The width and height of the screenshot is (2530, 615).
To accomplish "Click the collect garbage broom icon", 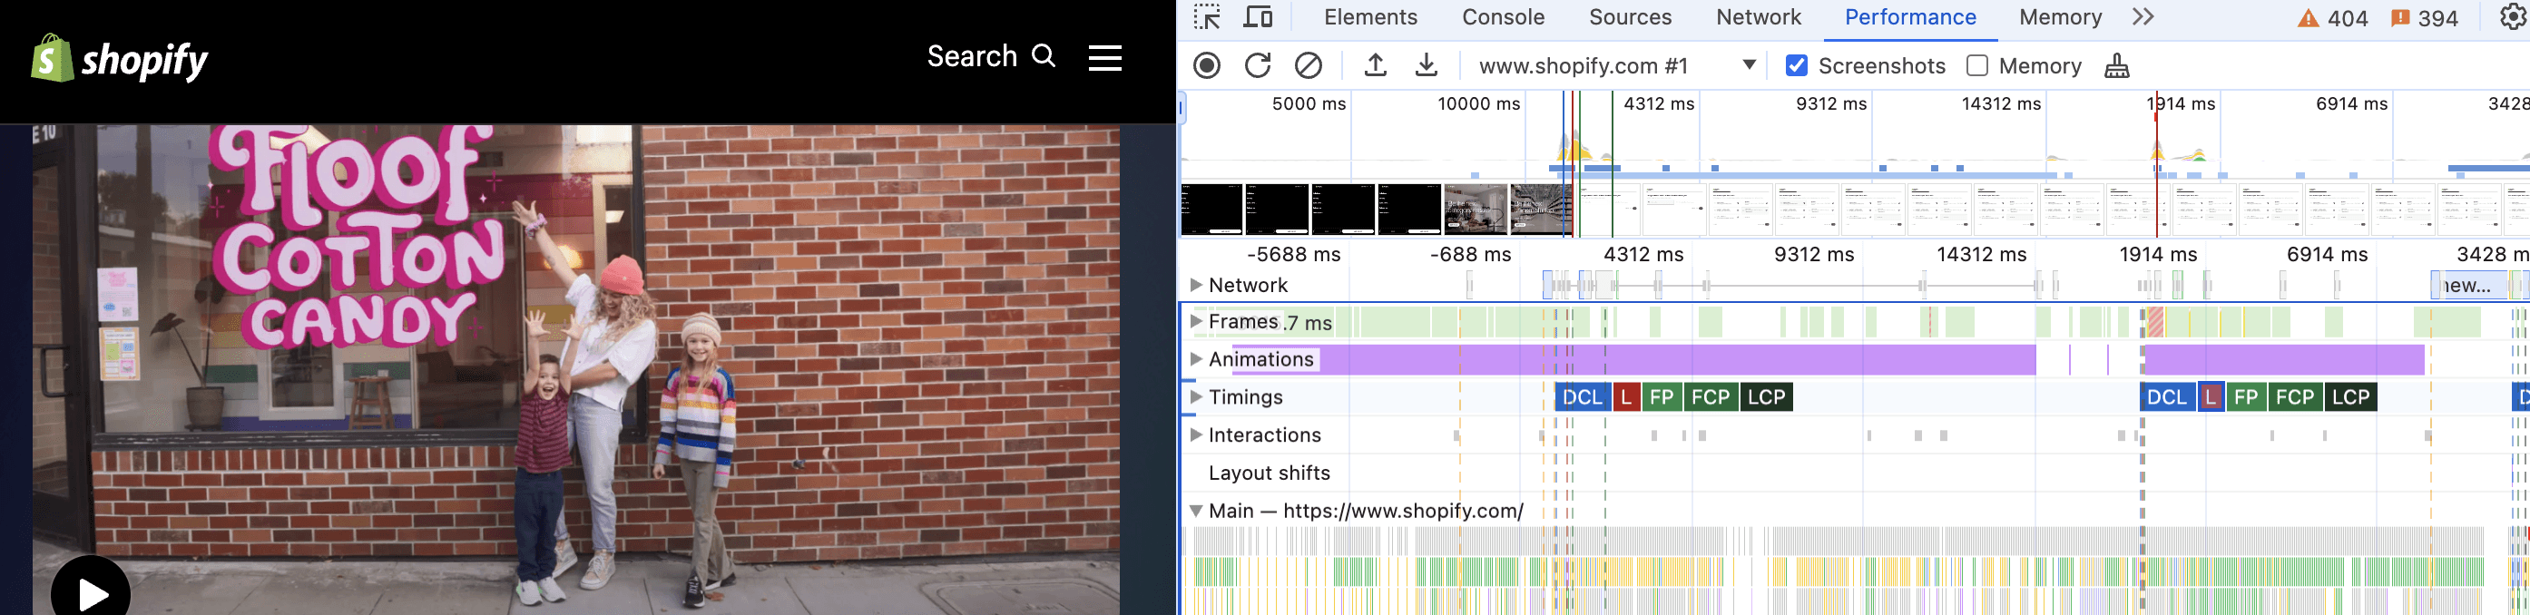I will (2117, 66).
